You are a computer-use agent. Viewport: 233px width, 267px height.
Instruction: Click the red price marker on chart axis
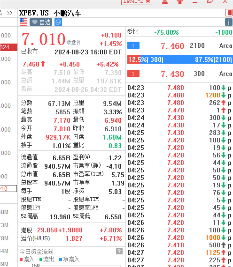(x=8, y=47)
